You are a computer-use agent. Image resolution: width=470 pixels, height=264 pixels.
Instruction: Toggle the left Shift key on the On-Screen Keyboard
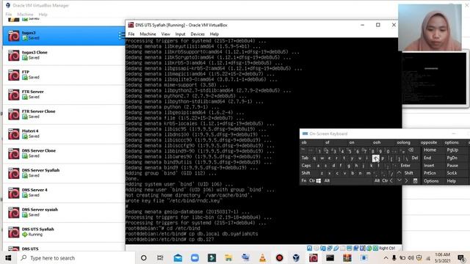coord(305,173)
